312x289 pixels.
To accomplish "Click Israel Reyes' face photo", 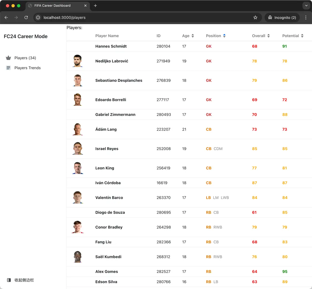I will coord(78,149).
